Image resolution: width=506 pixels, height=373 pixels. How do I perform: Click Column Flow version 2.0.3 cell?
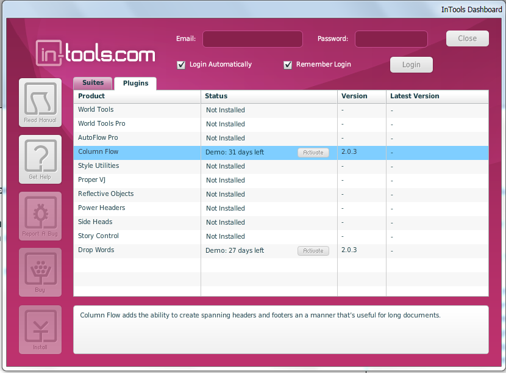point(349,151)
